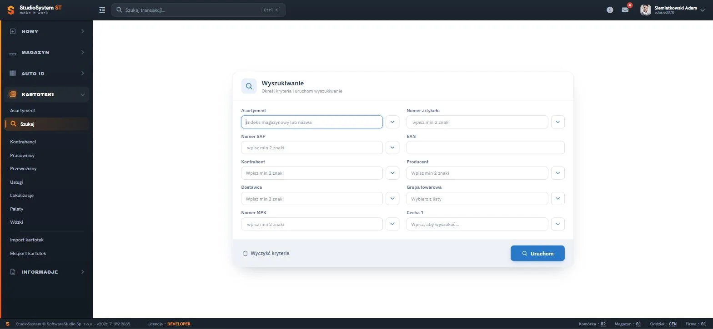Click the AUTO ID barcode icon
713x329 pixels.
[13, 74]
